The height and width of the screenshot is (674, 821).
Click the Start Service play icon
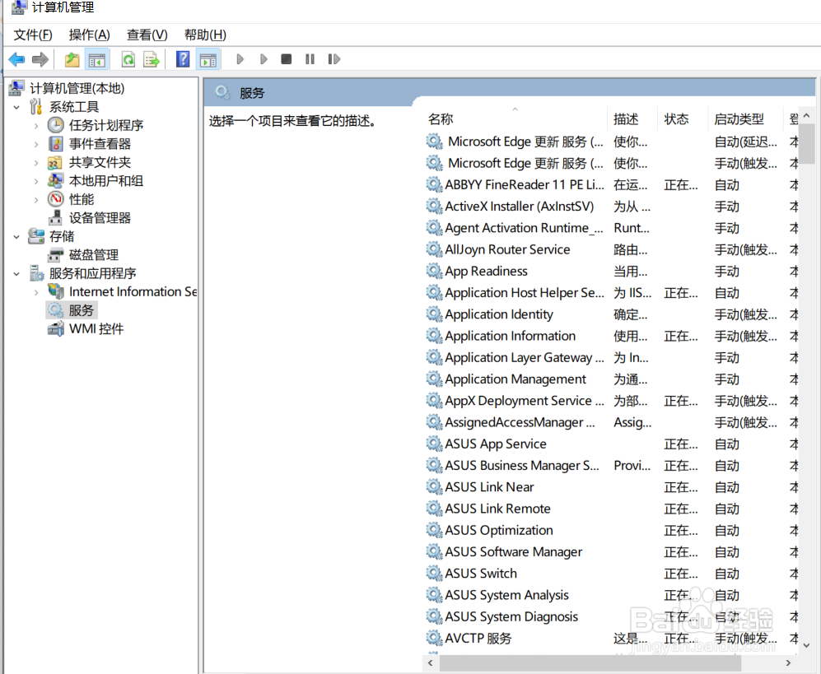(x=240, y=58)
